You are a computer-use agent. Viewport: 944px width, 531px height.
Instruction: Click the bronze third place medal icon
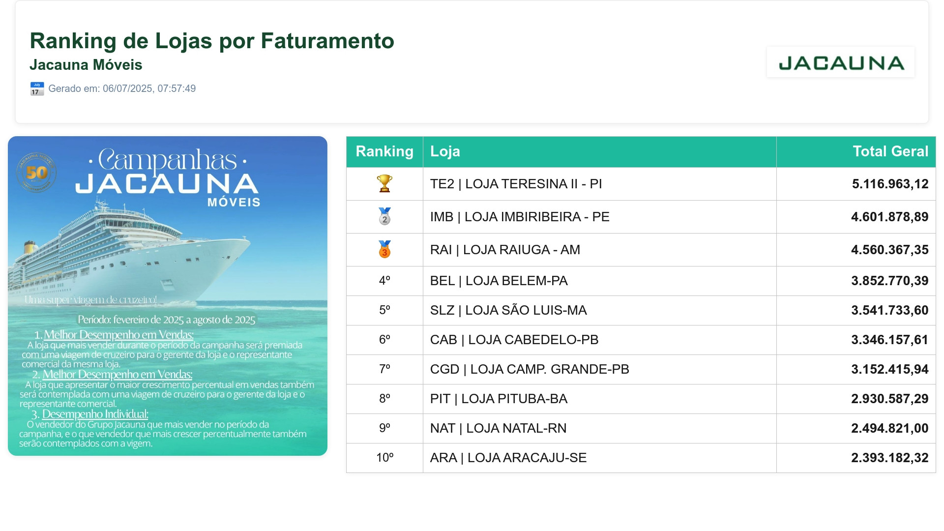[x=384, y=249]
